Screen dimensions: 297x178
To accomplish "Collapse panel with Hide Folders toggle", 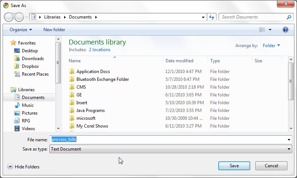I will tap(23, 167).
